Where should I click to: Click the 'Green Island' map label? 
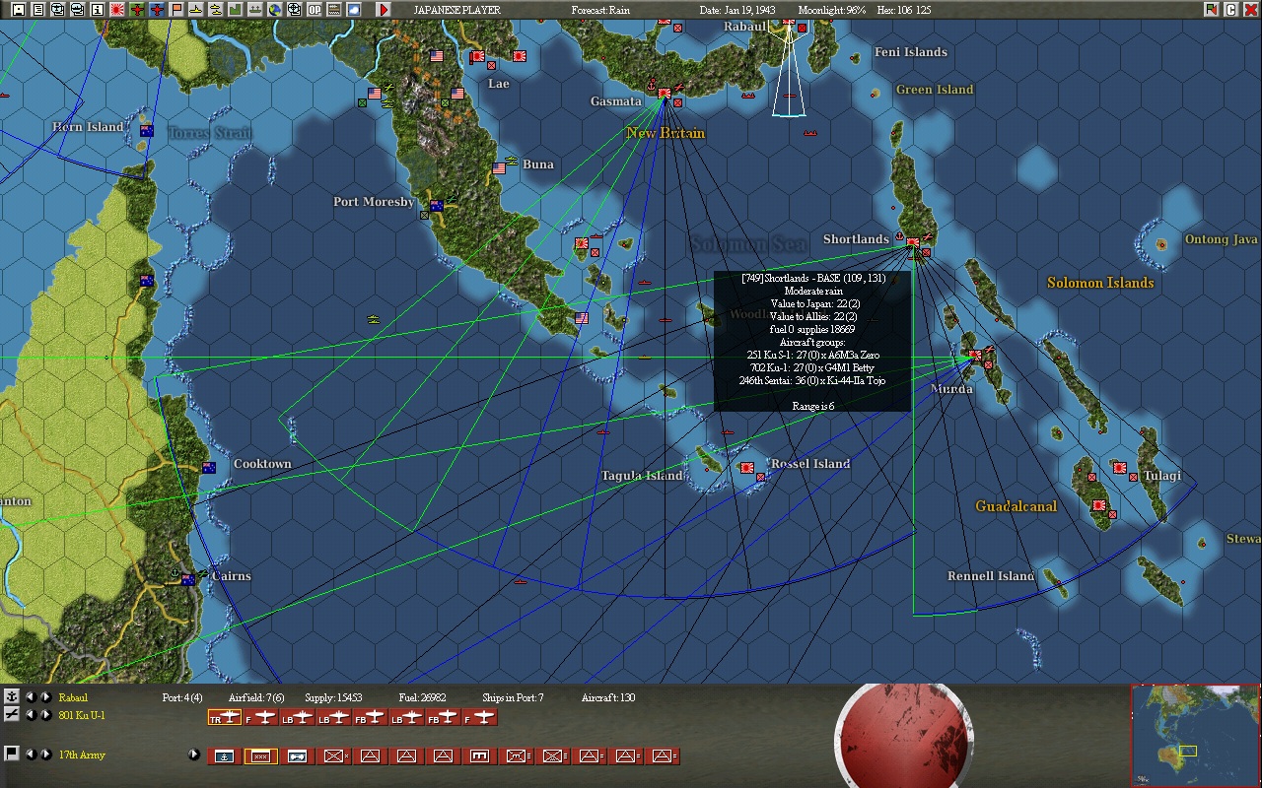(x=935, y=90)
